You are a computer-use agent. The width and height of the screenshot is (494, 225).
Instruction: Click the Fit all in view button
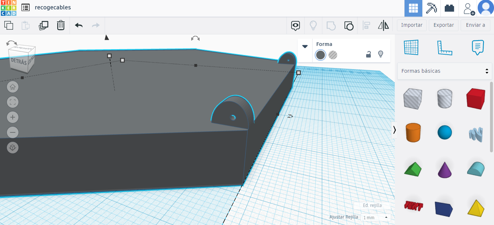[13, 102]
